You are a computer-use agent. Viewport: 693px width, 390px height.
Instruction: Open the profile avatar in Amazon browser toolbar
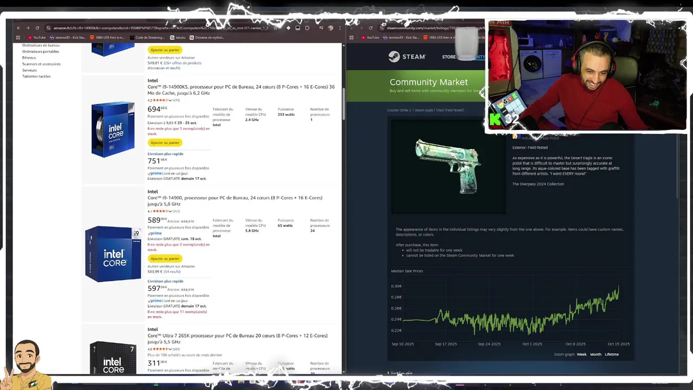[330, 28]
